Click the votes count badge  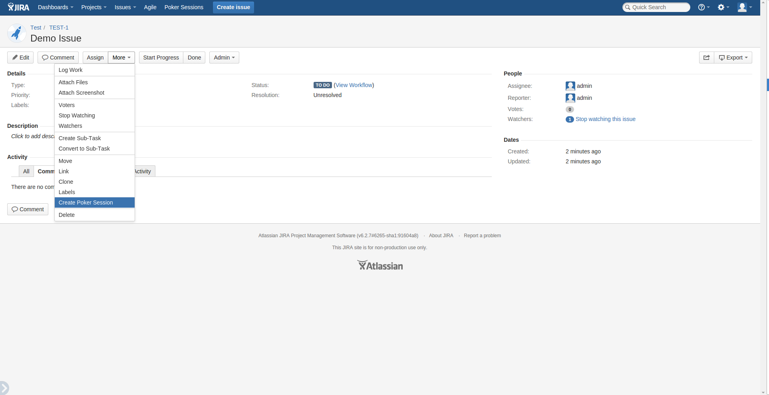(x=570, y=109)
